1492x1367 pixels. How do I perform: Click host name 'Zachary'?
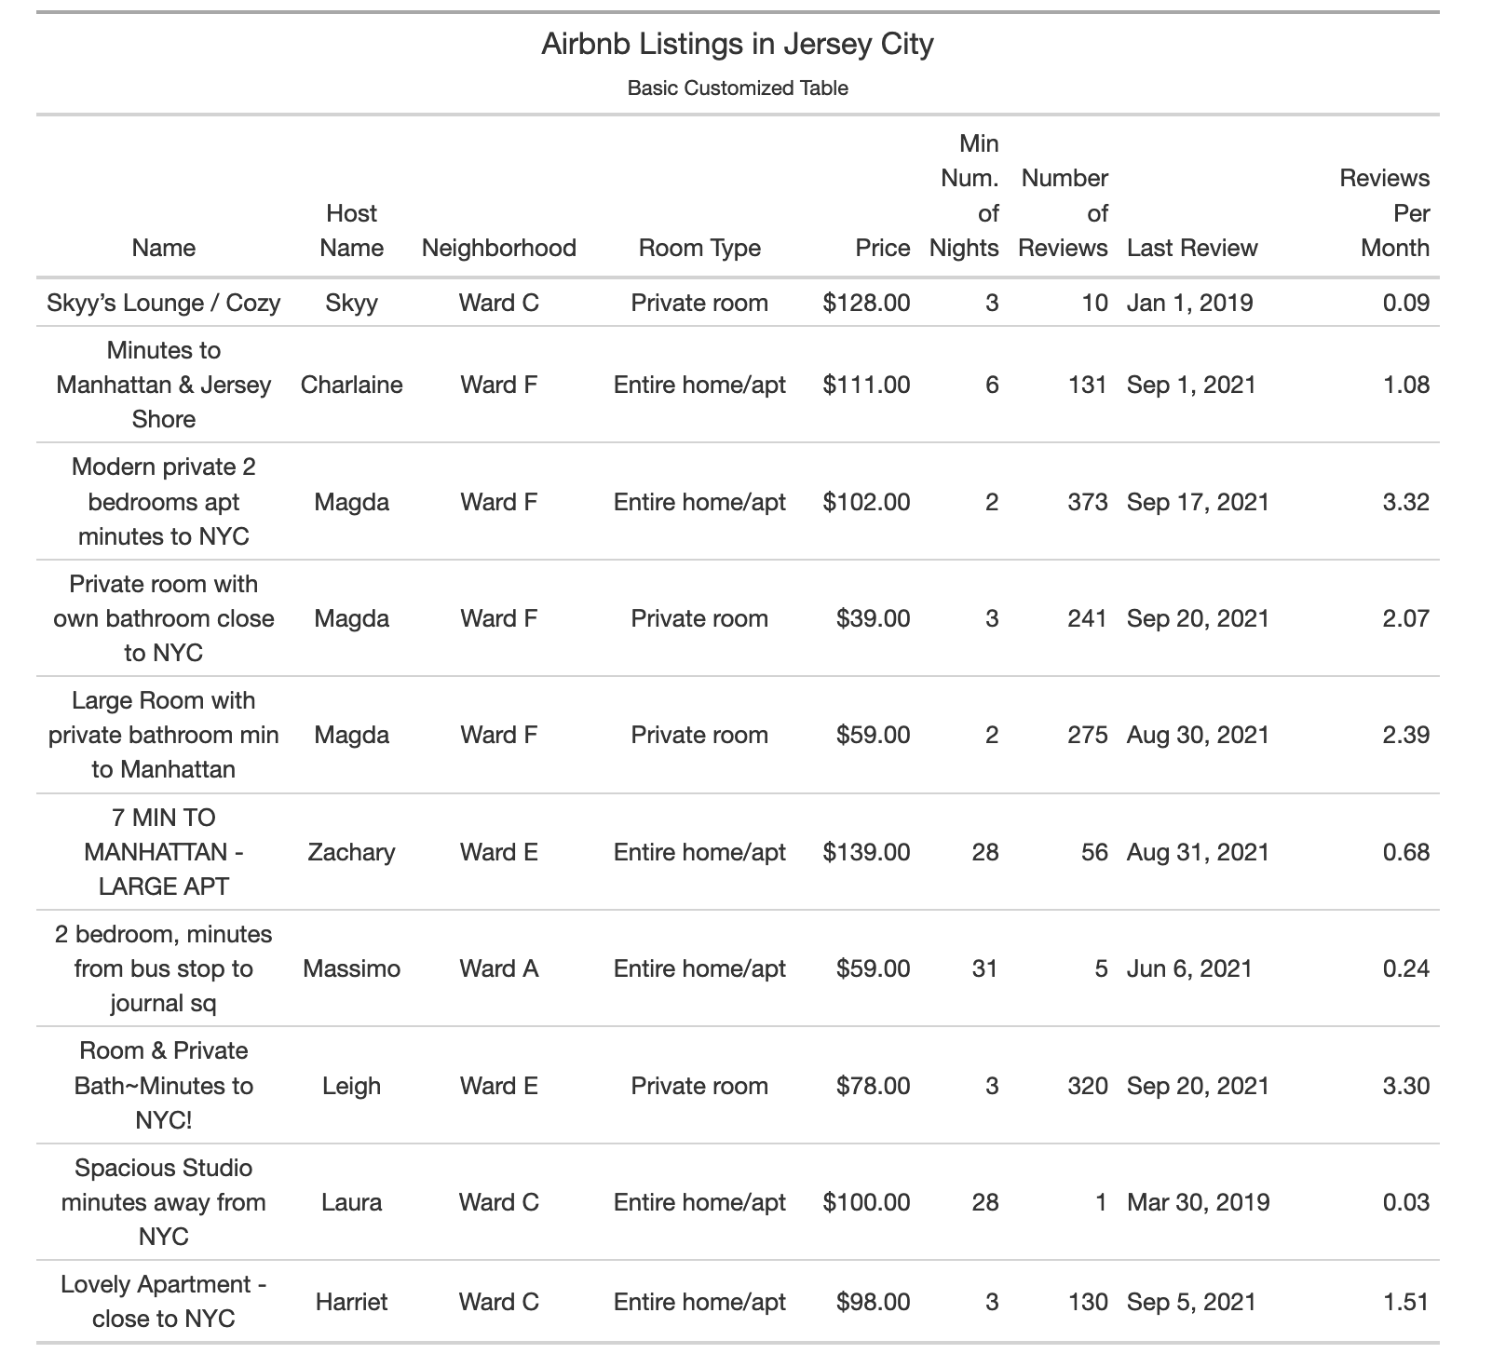click(351, 852)
